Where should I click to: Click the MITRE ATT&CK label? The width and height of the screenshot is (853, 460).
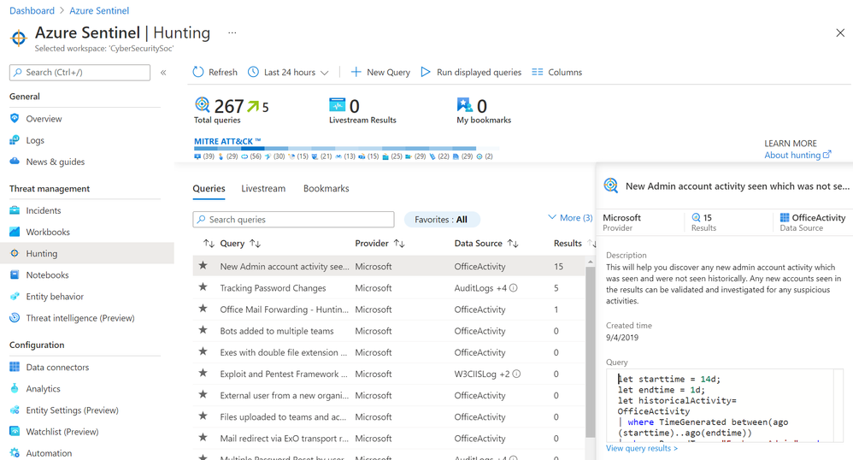[x=227, y=141]
